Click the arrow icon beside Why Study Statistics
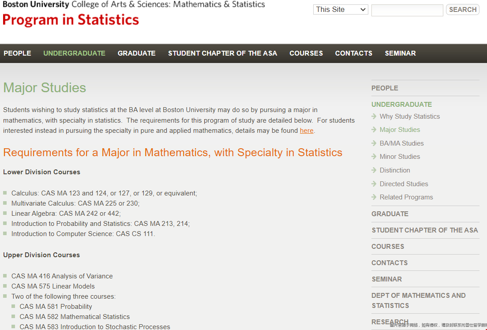Image resolution: width=487 pixels, height=330 pixels. [x=374, y=116]
